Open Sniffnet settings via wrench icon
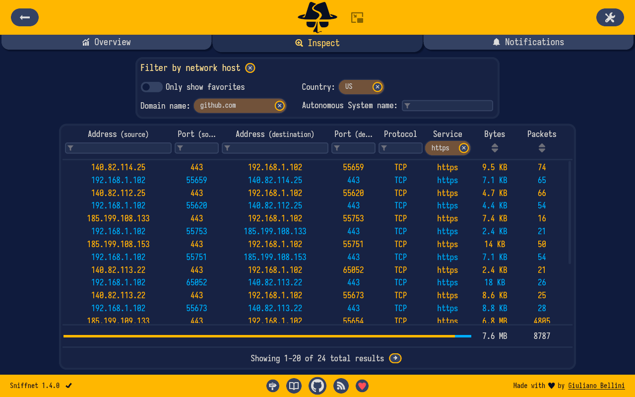 click(610, 17)
